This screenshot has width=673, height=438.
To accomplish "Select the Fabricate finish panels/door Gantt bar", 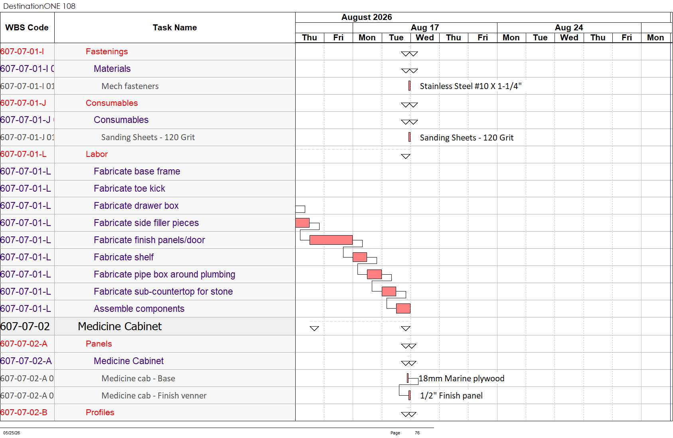I will click(x=331, y=240).
